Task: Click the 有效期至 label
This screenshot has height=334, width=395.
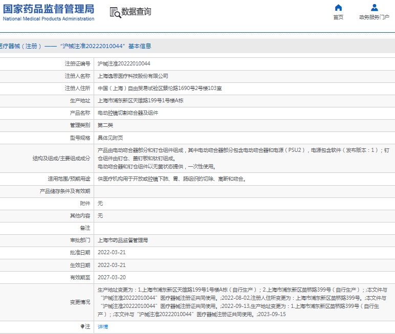Action: tap(80, 278)
